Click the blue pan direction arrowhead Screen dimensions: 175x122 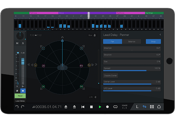click(x=62, y=41)
